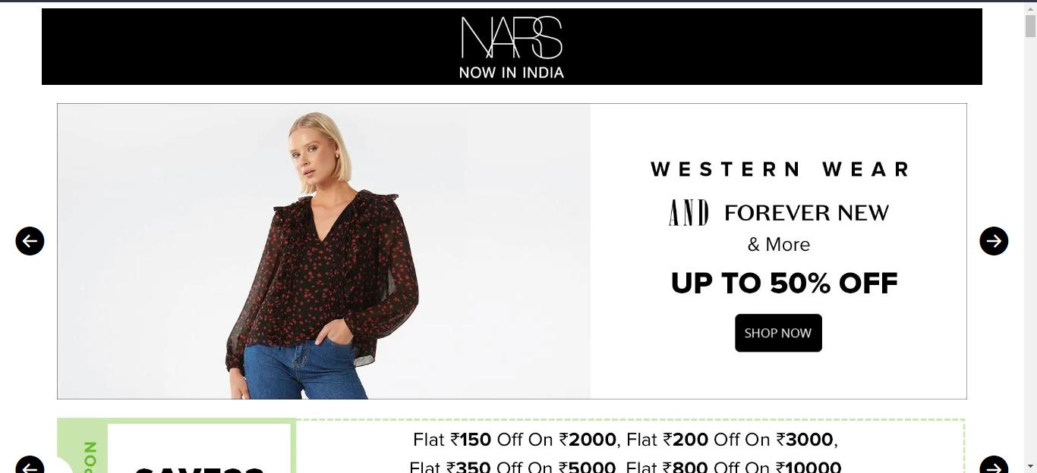
Task: Click previous arrow on coupon carousel
Action: [x=30, y=465]
